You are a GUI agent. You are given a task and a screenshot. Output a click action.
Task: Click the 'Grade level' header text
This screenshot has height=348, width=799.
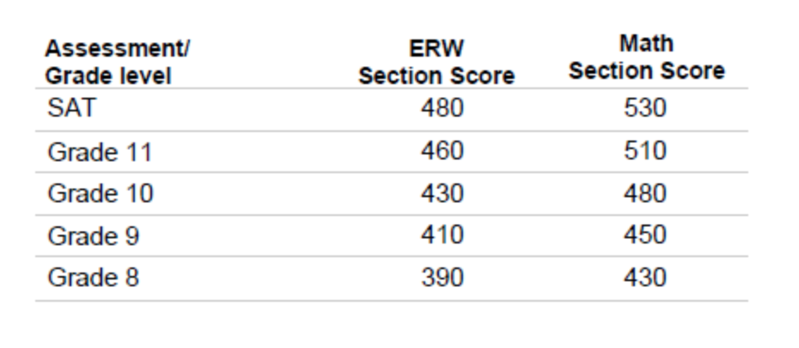tap(109, 76)
